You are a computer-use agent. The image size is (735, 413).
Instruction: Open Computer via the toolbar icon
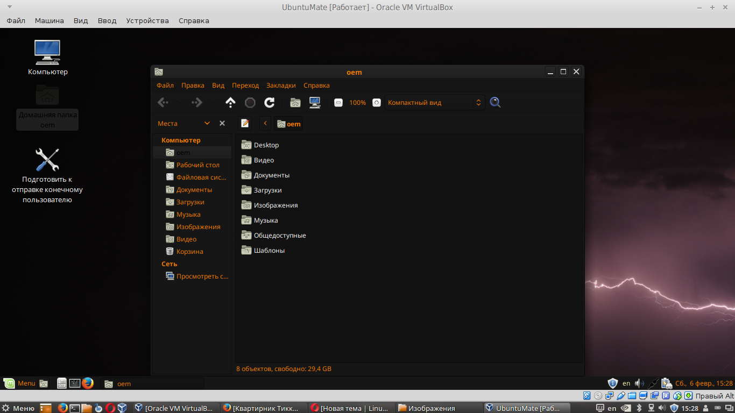click(315, 102)
